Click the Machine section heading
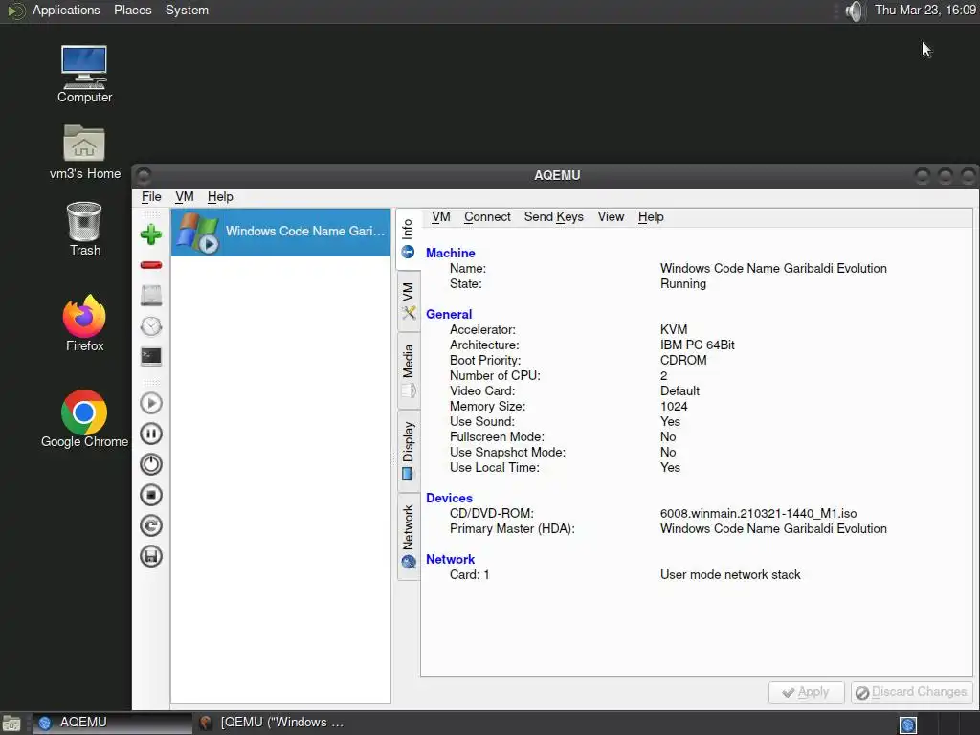 pyautogui.click(x=450, y=253)
